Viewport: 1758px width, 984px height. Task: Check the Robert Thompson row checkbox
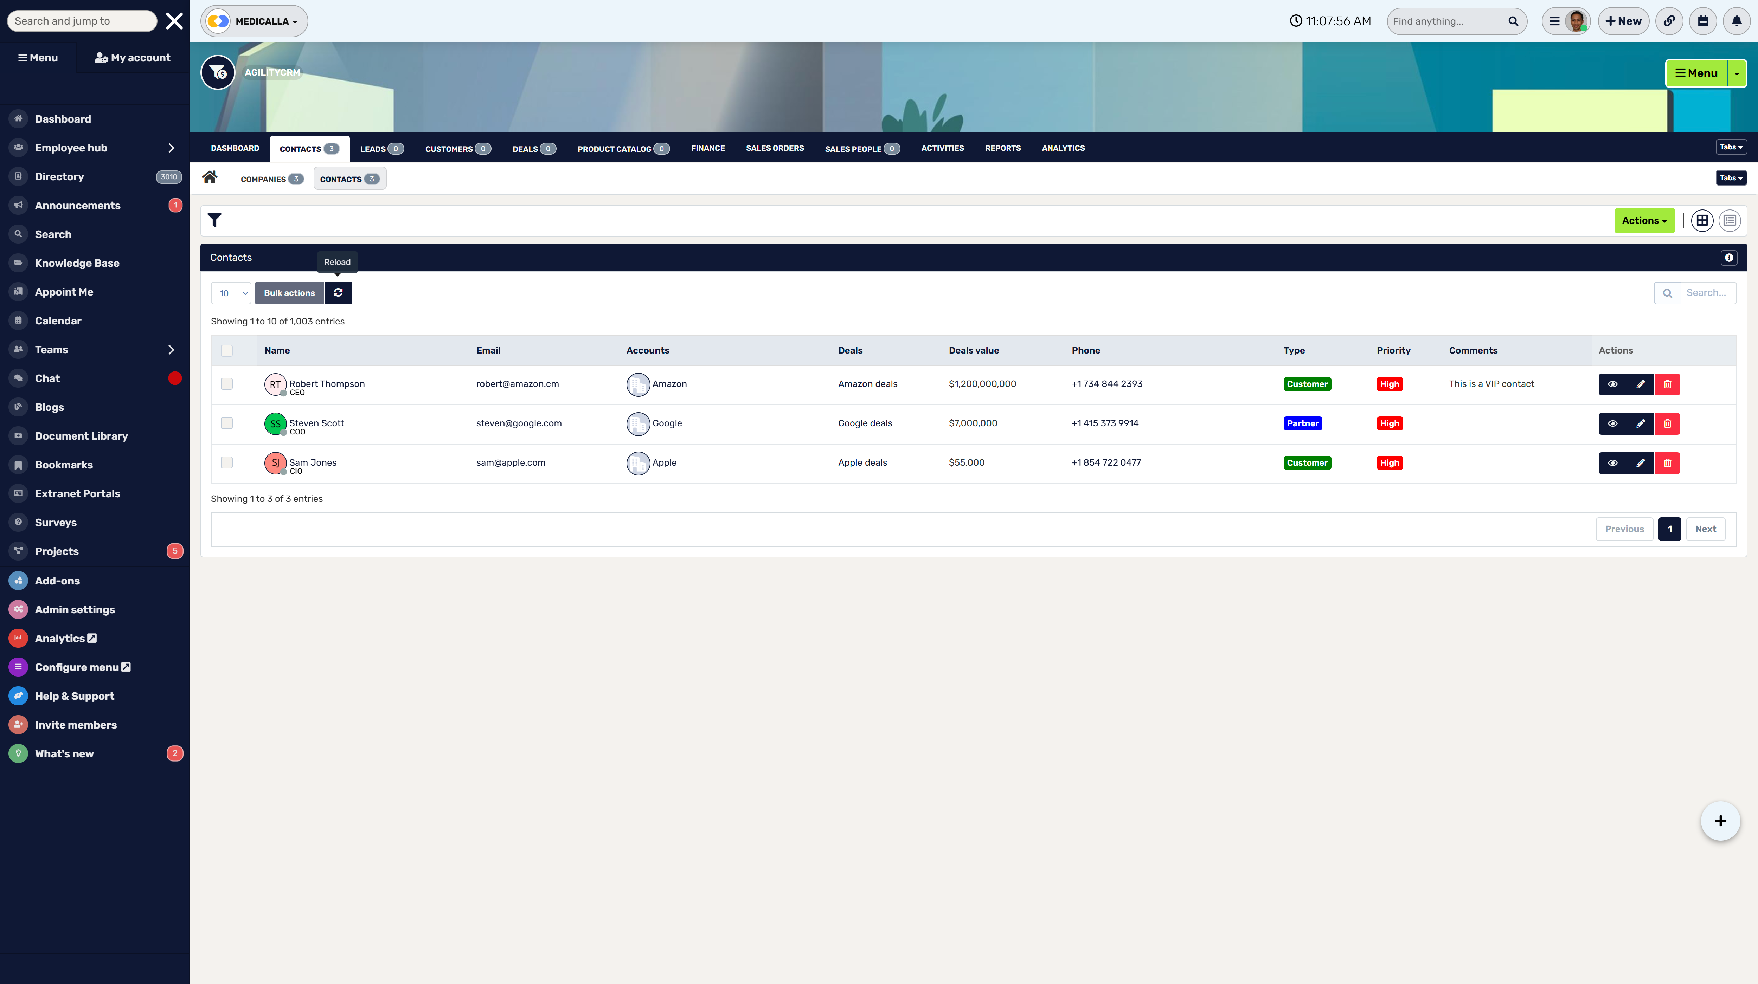pos(227,384)
